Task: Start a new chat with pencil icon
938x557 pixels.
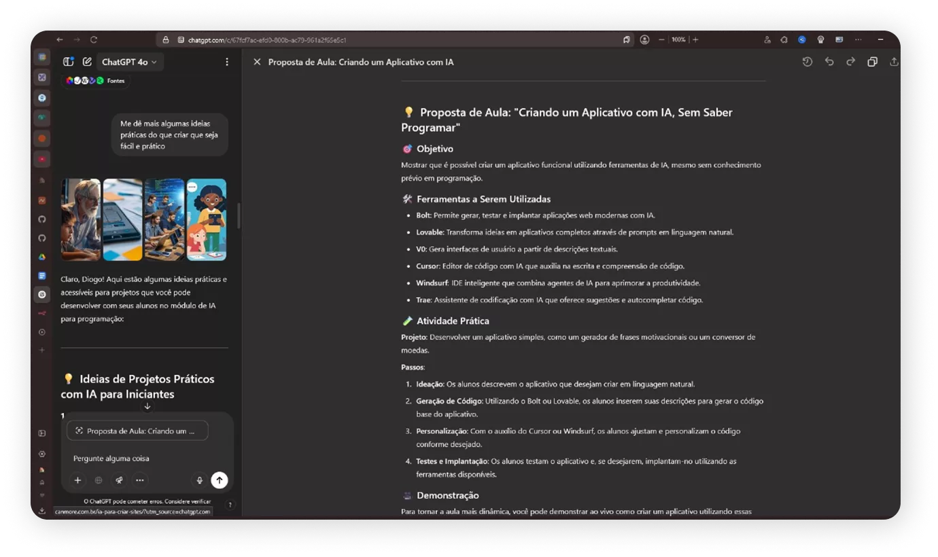Action: pyautogui.click(x=87, y=62)
